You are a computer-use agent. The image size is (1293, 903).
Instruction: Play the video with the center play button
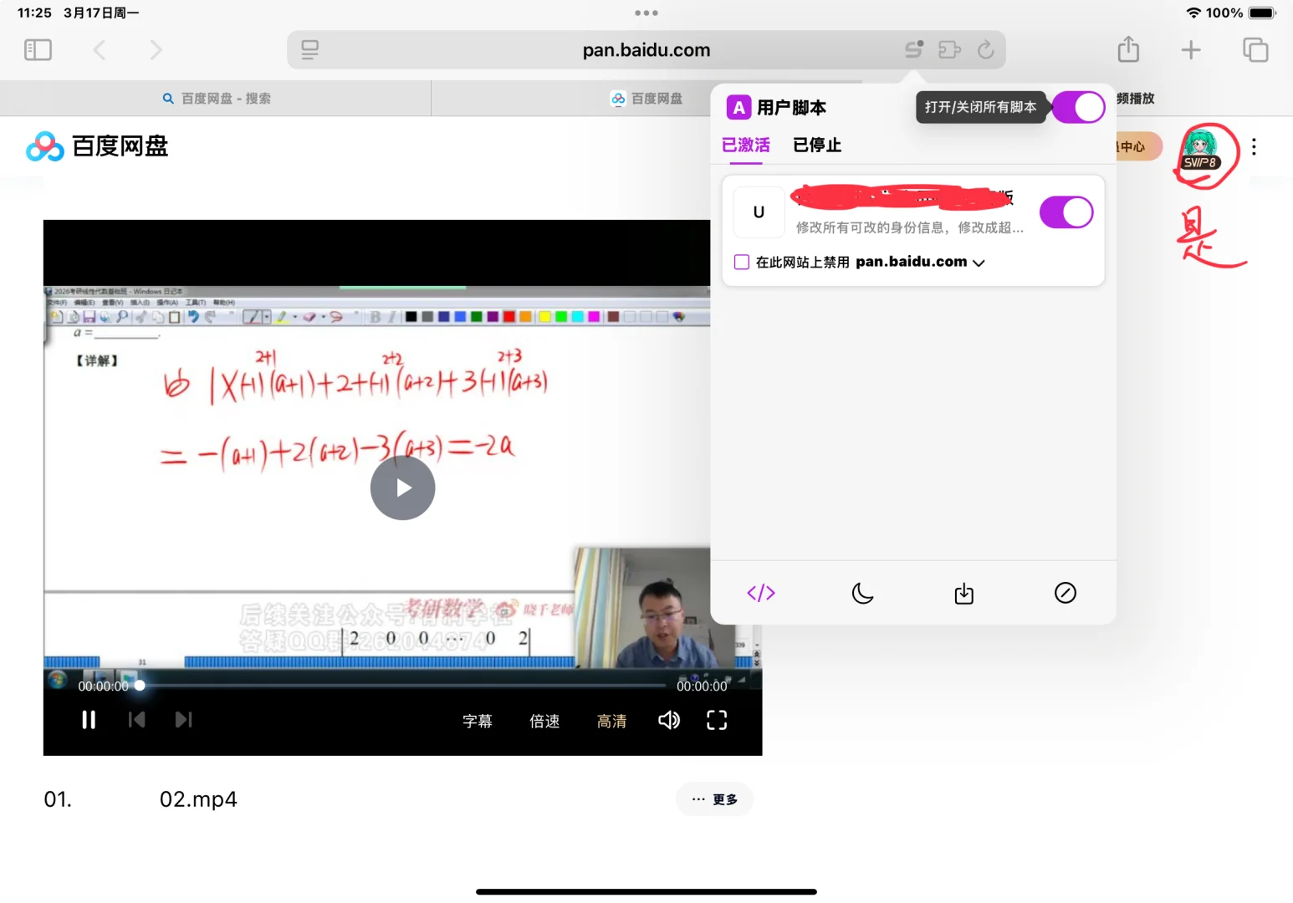pos(402,487)
